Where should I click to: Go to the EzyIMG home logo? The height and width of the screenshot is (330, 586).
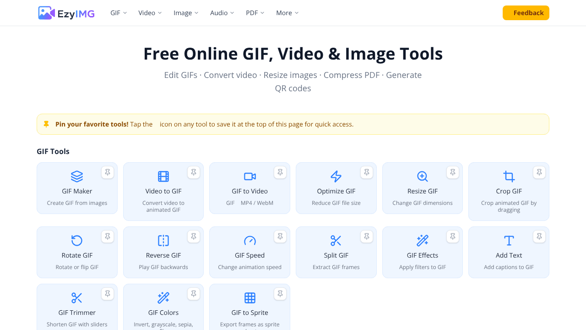point(66,13)
